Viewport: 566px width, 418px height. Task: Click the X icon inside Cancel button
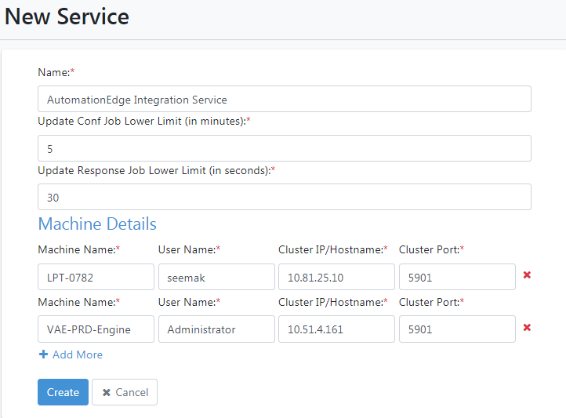[x=106, y=392]
